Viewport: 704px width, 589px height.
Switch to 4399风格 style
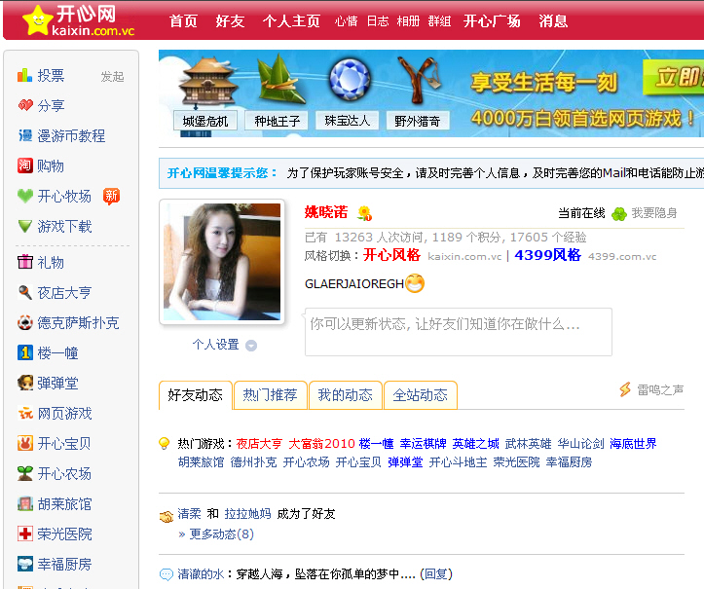[x=548, y=255]
